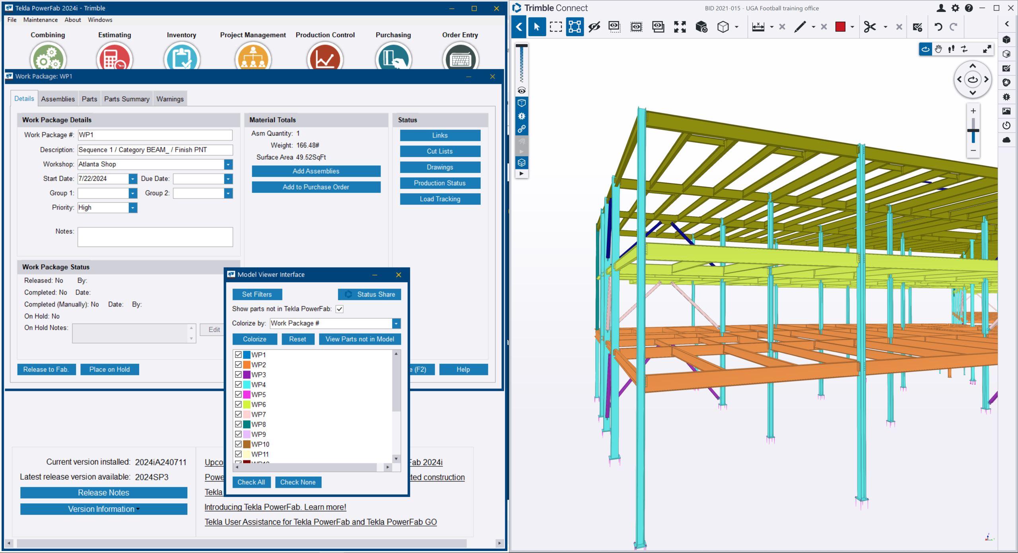Click the blue back arrow in Trimble Connect

pyautogui.click(x=519, y=27)
